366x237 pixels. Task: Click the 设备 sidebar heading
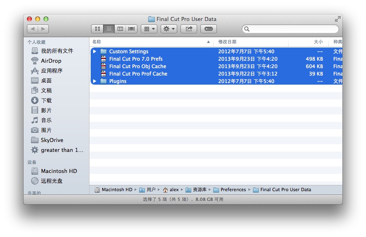(32, 162)
